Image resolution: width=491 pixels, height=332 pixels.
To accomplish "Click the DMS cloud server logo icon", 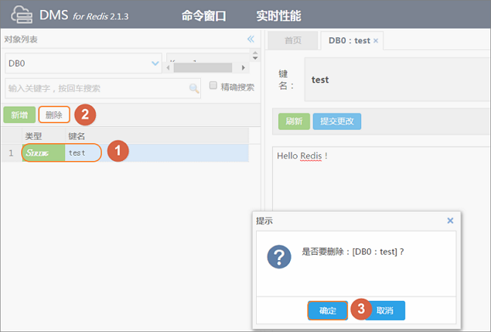I will [22, 15].
